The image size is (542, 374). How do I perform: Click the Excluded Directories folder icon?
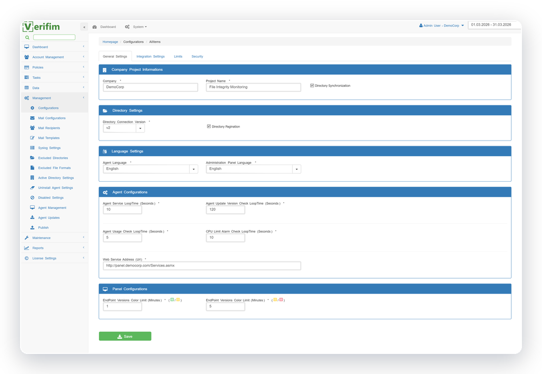pyautogui.click(x=32, y=158)
